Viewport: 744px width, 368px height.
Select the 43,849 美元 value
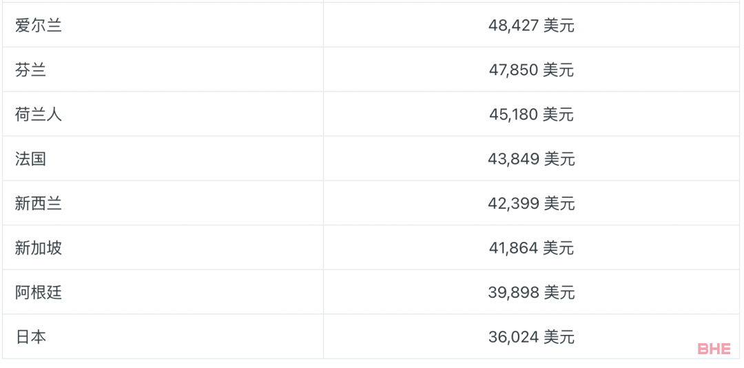[x=531, y=159]
